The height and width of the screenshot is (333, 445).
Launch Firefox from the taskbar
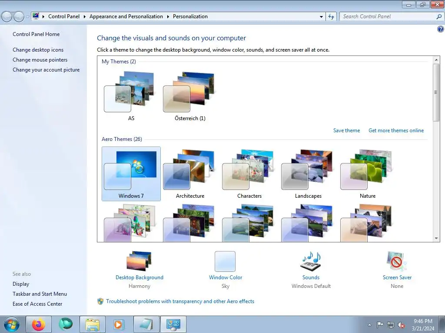(x=39, y=324)
